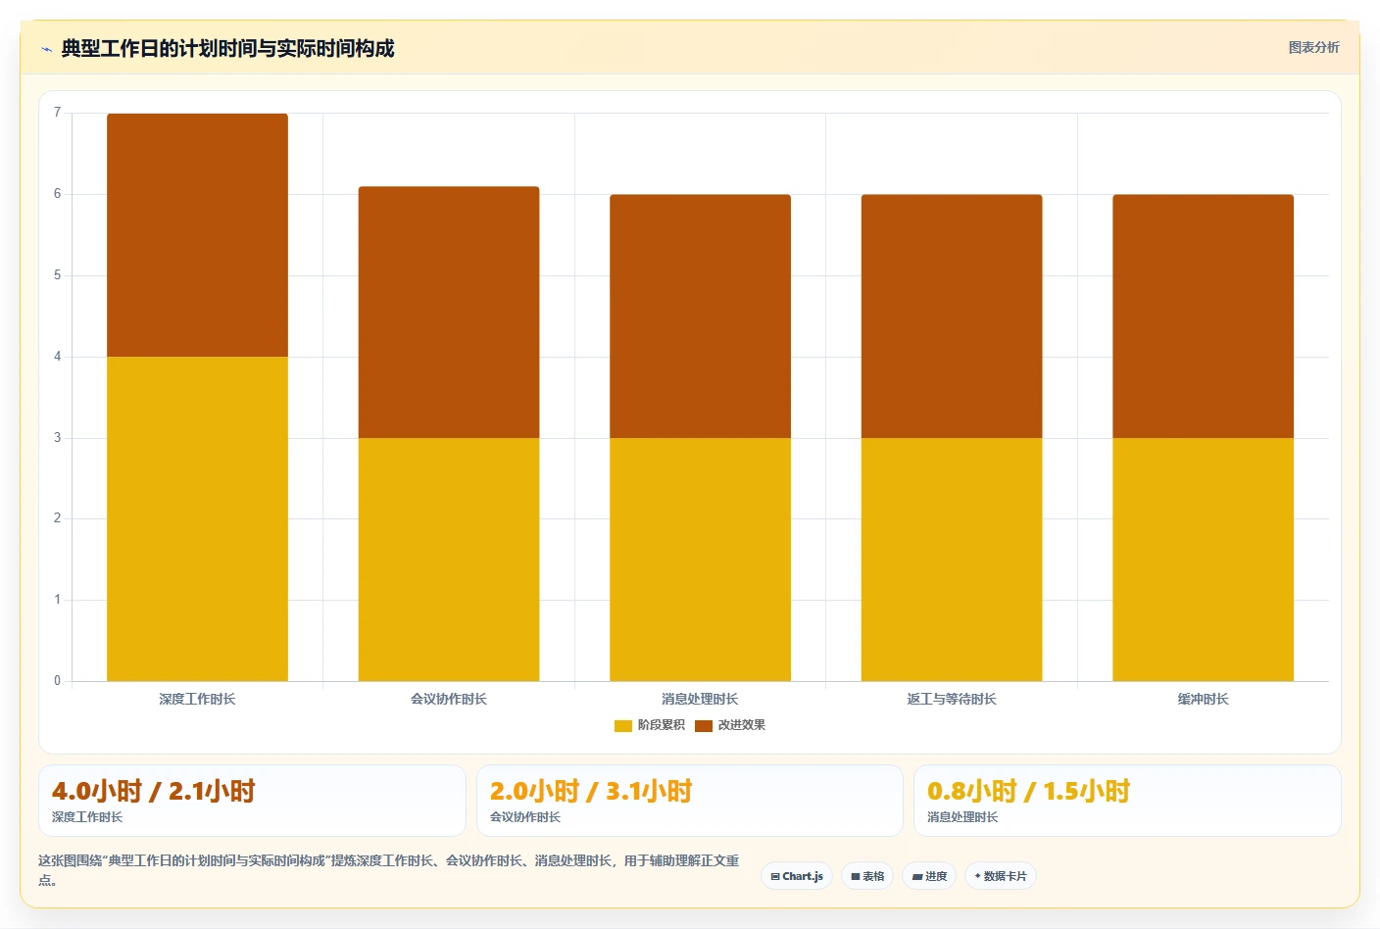Viewport: 1380px width, 929px height.
Task: Click the yellow segment of the 返工与等待时长 bar
Action: [952, 560]
